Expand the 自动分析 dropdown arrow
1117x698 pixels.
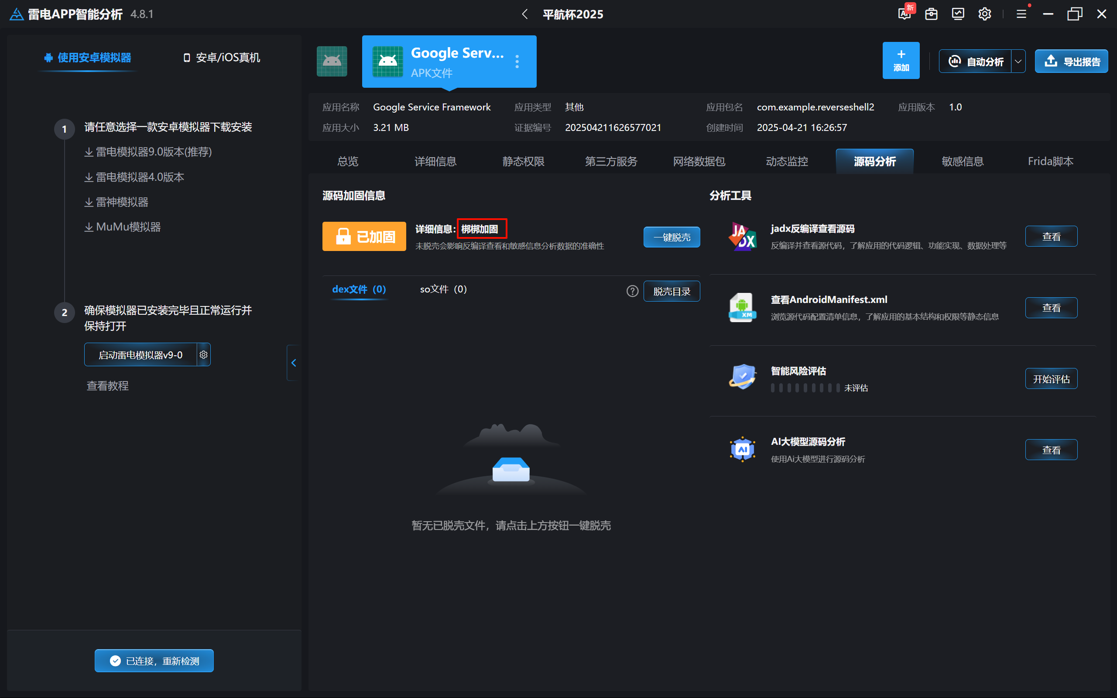(1018, 62)
